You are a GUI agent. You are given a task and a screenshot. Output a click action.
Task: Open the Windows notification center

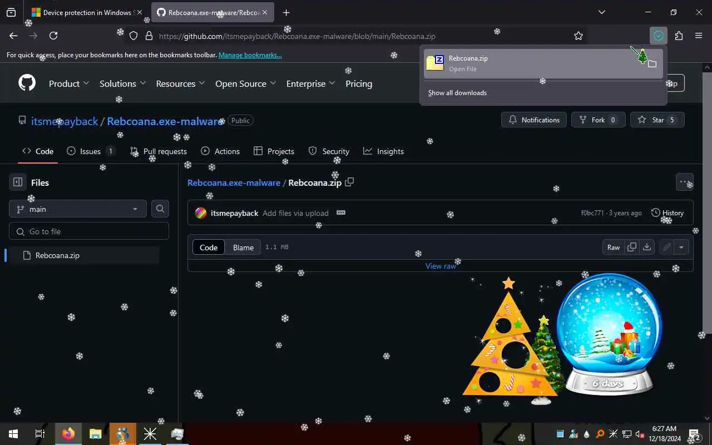click(694, 434)
